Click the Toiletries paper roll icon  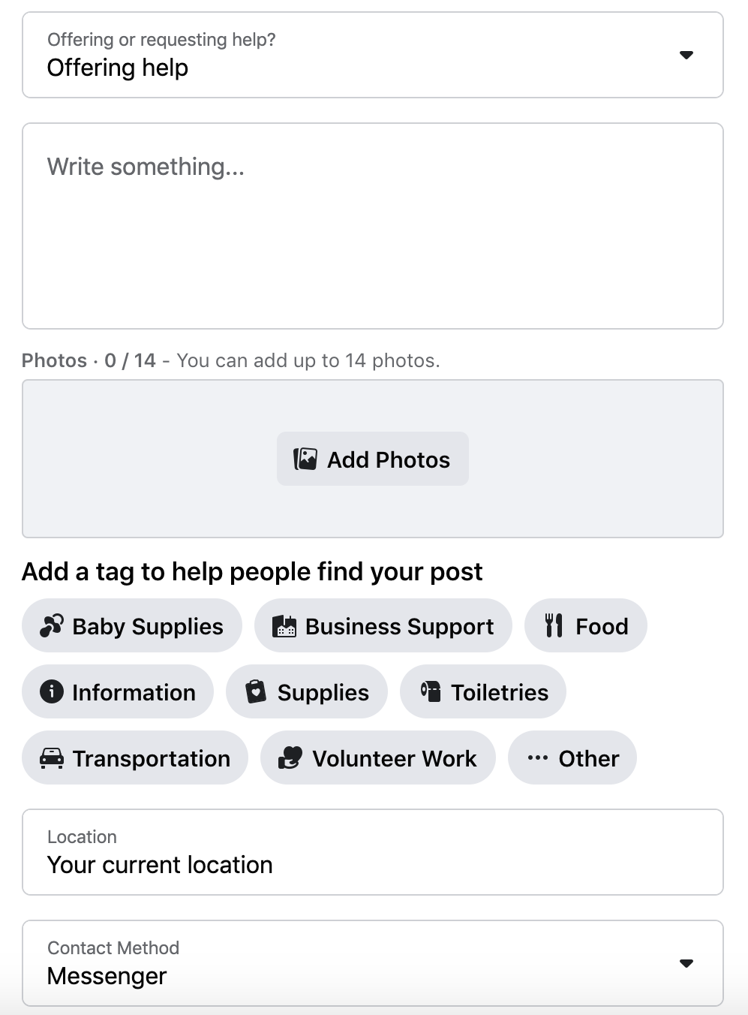coord(431,691)
